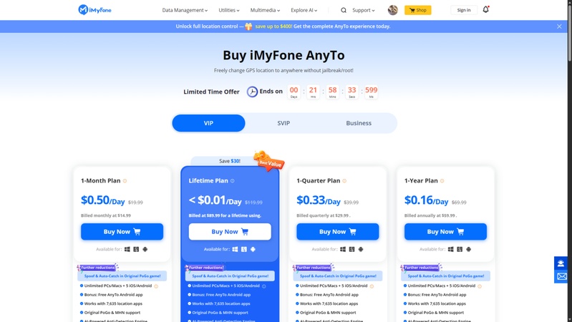Click the yellow Shop button
This screenshot has width=572, height=322.
click(417, 10)
